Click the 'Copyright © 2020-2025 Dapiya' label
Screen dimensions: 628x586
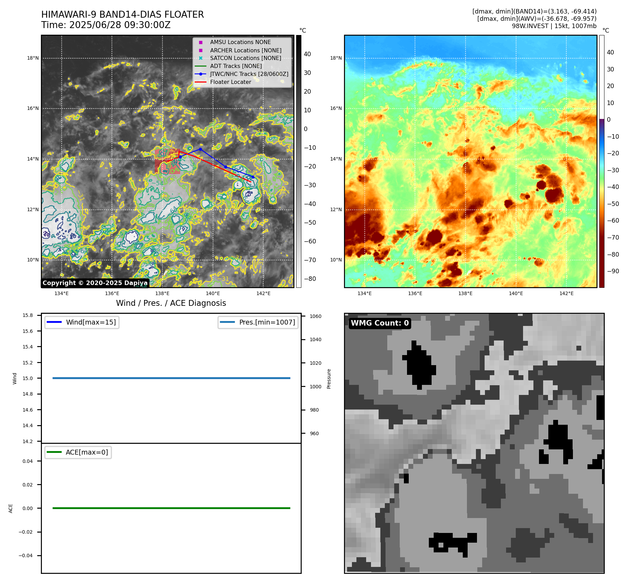click(95, 283)
